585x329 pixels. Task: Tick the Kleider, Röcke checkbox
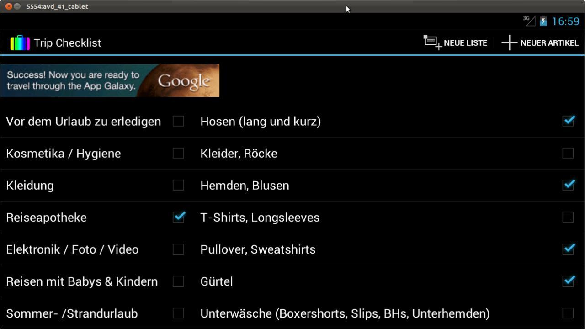568,153
